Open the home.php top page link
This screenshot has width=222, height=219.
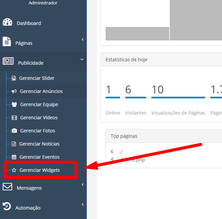135,160
